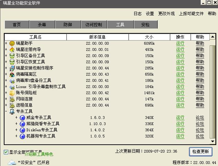Viewport: 218px width, 166px height.
Task: Open 帮助 link for 进程信息
Action: [200, 105]
